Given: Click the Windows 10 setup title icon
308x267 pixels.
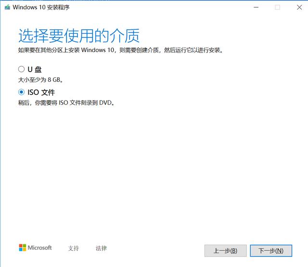Looking at the screenshot, I should tap(8, 8).
